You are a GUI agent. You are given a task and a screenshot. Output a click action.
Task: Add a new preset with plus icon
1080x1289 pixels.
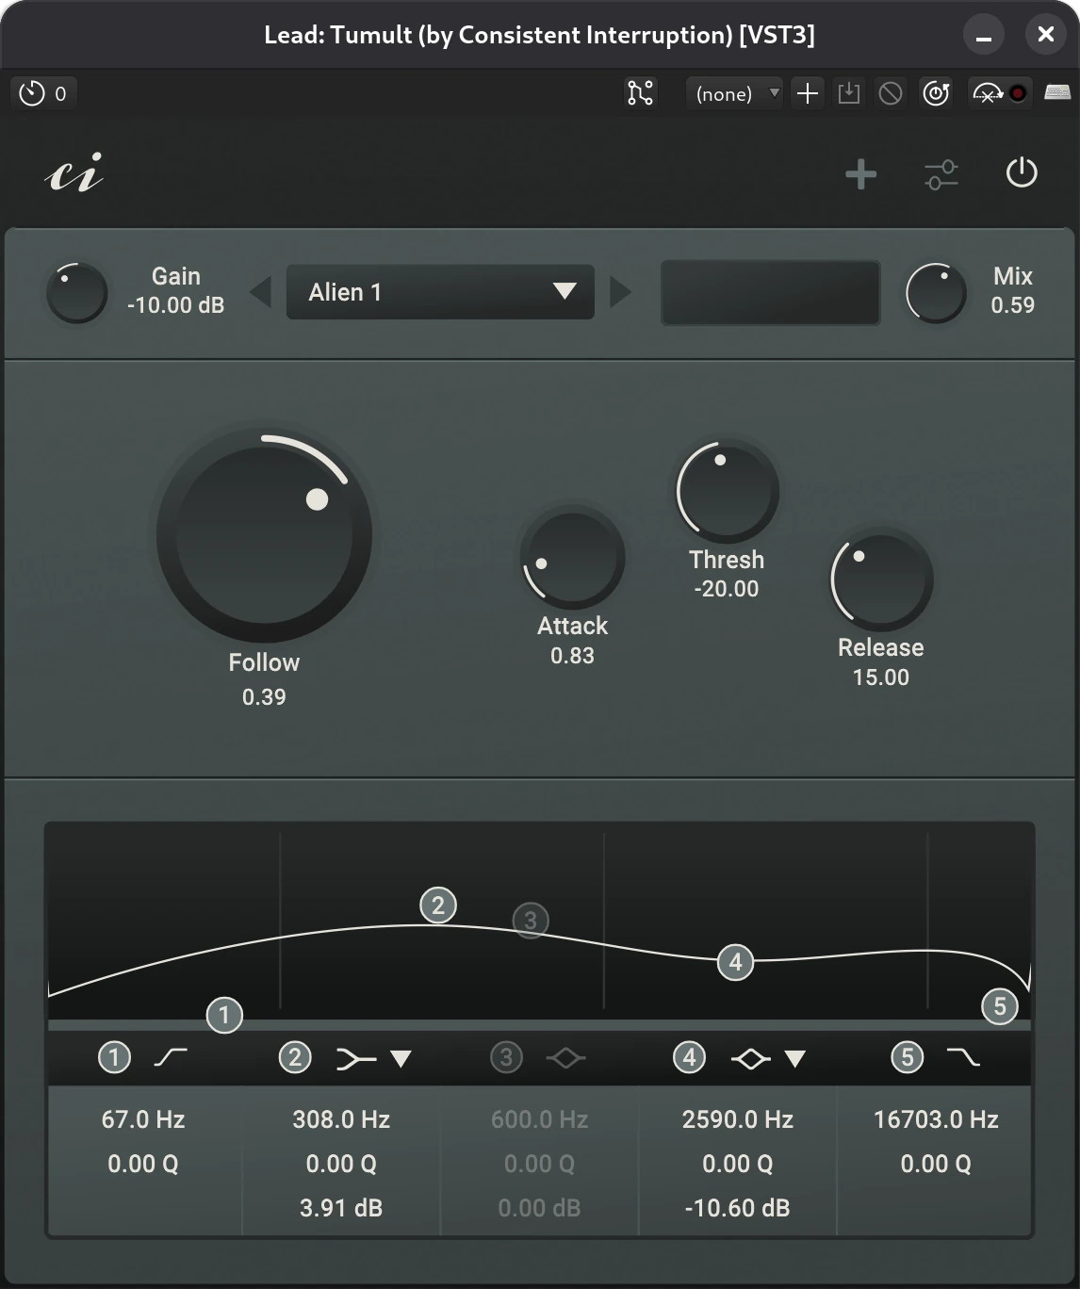pos(808,93)
